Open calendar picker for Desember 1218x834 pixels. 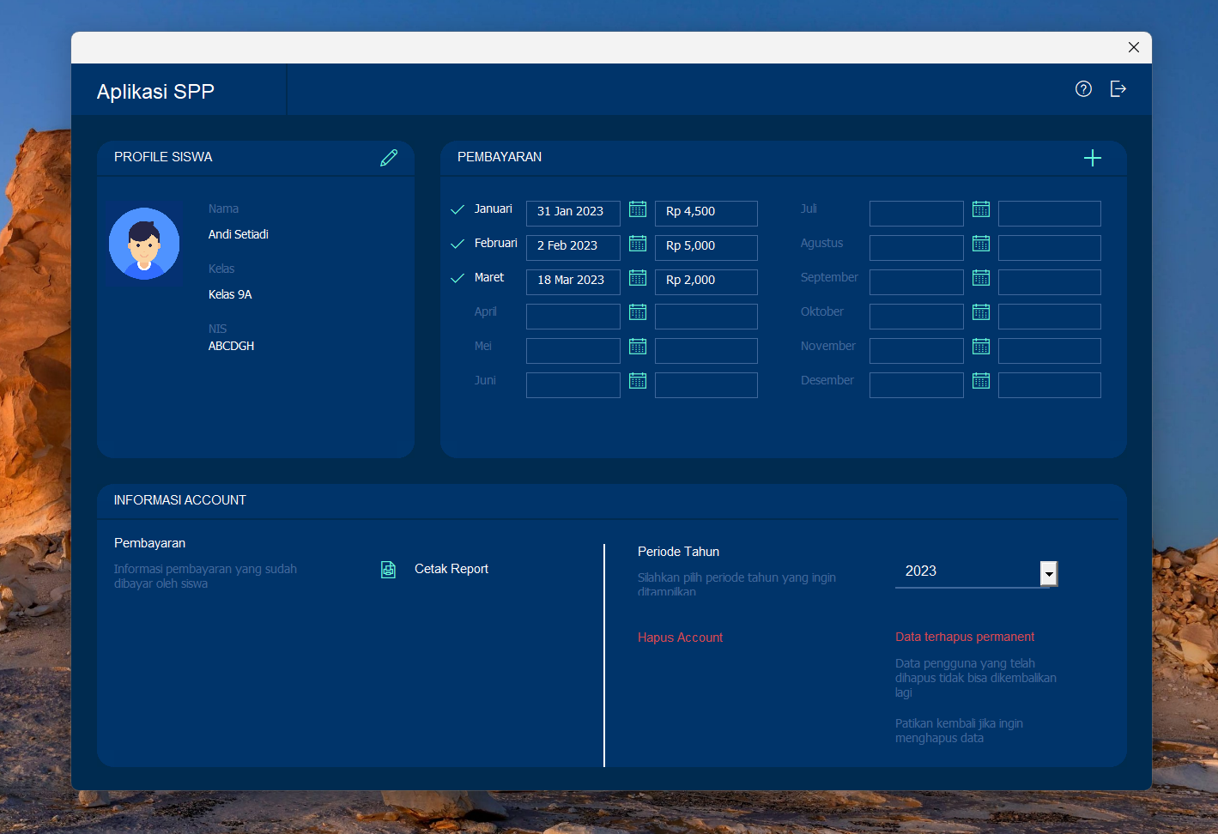(981, 381)
